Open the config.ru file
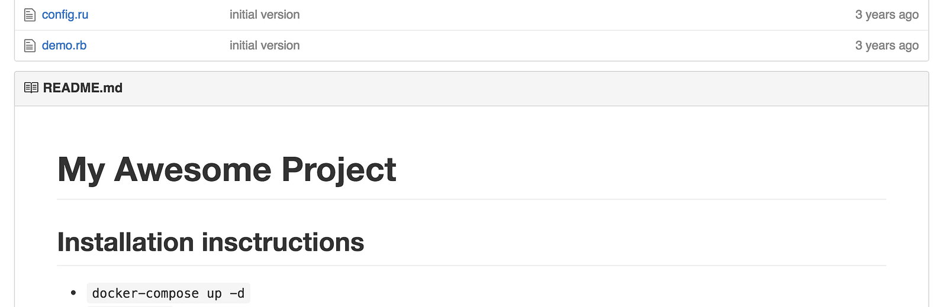This screenshot has height=307, width=947. pos(65,15)
